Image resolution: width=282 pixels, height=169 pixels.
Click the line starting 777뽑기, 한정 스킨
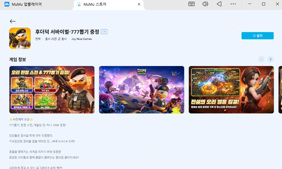click(x=38, y=125)
